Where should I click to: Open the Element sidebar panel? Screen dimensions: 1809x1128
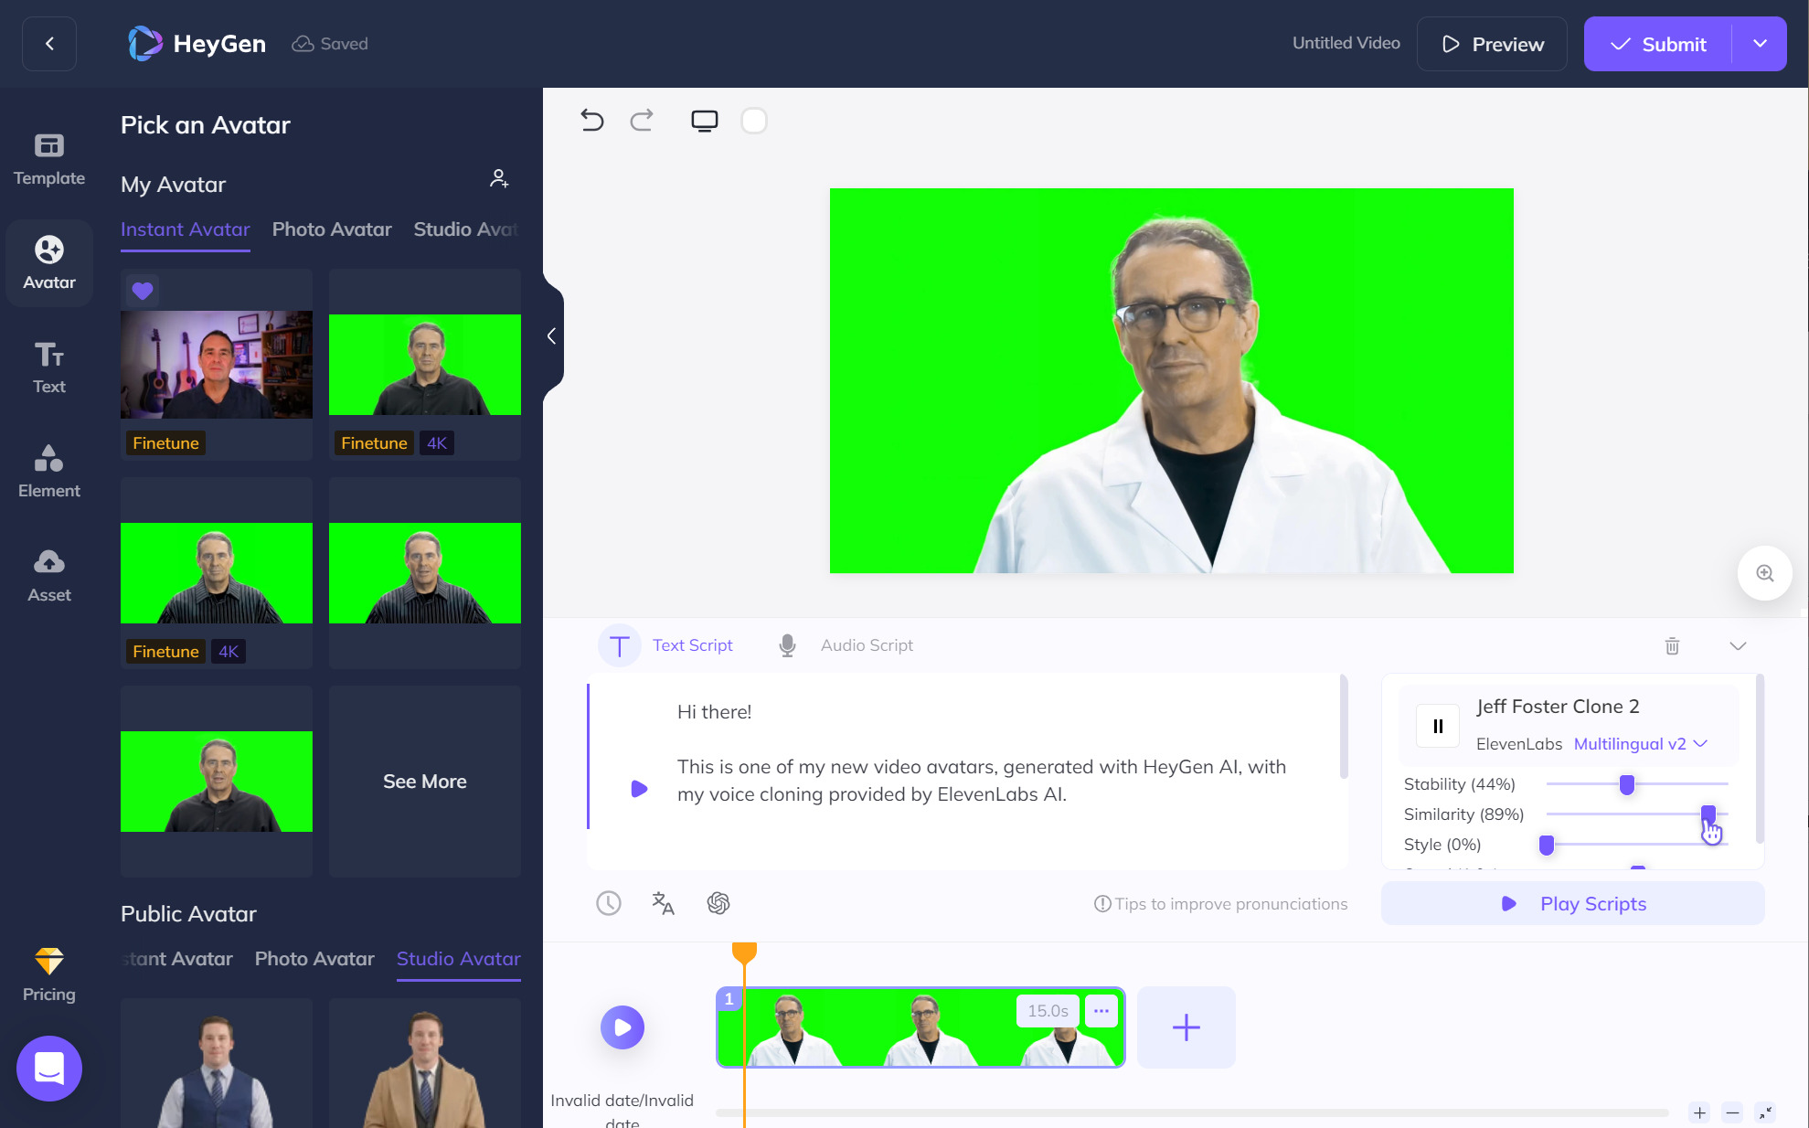(x=49, y=471)
